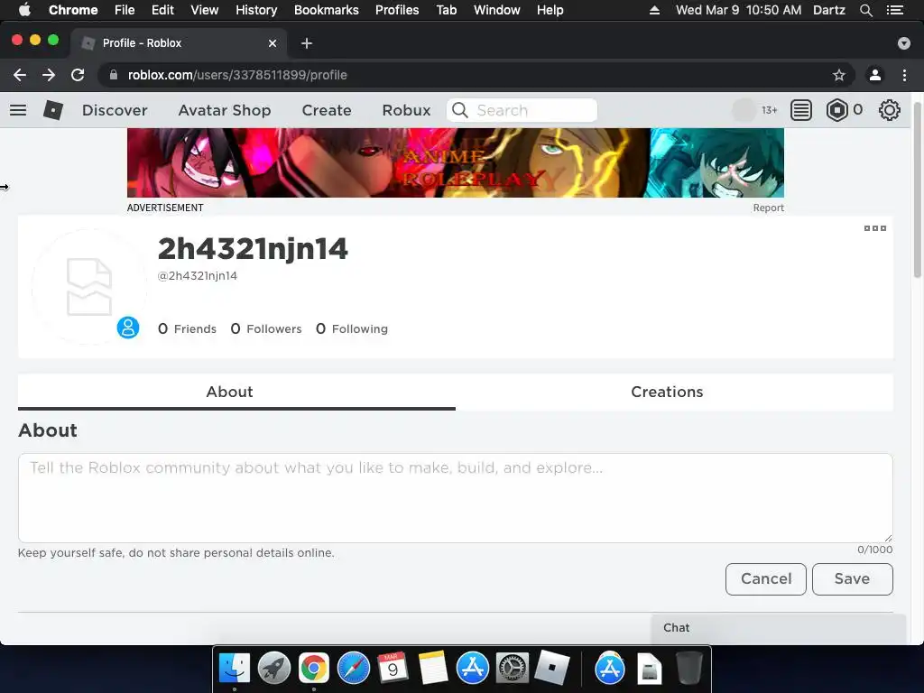Screen dimensions: 924x693
Task: View the 0 Followers list
Action: (266, 328)
